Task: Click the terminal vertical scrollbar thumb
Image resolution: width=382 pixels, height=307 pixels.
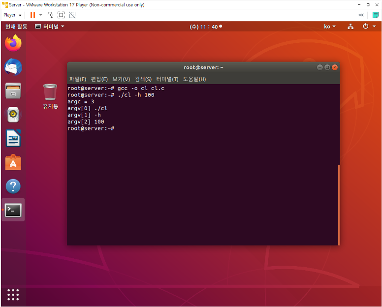Action: [339, 205]
